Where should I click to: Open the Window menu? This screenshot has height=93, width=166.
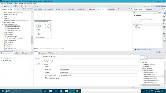pyautogui.click(x=30, y=4)
